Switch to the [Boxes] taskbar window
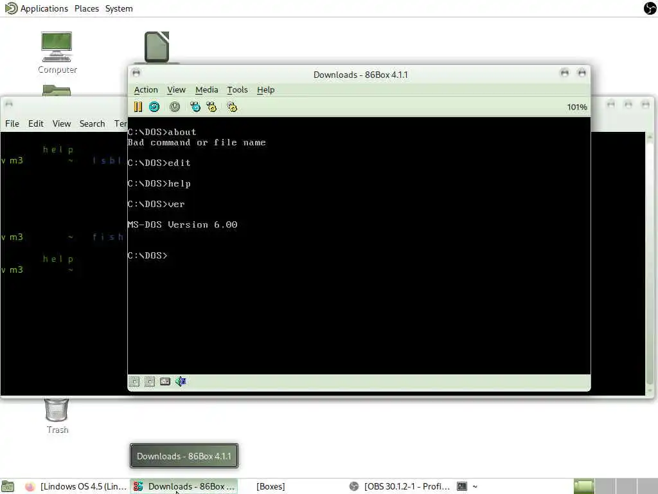Screen dimensions: 658x494 point(271,486)
